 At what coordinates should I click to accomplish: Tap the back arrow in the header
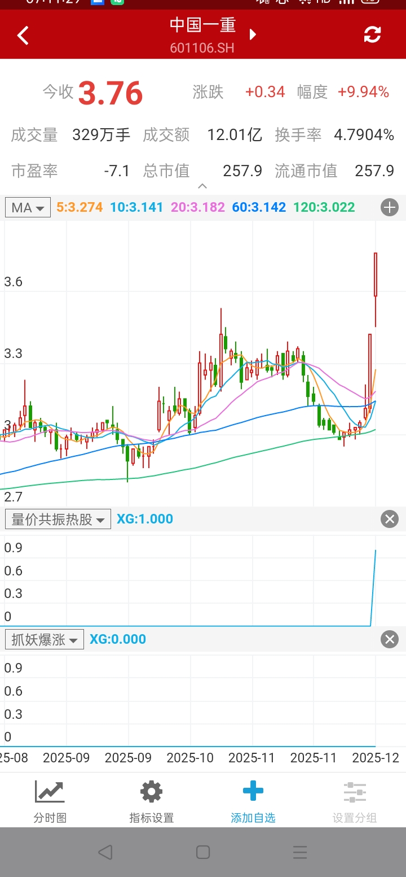click(x=23, y=36)
